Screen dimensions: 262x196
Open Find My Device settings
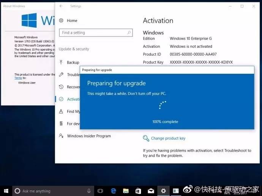73,112
